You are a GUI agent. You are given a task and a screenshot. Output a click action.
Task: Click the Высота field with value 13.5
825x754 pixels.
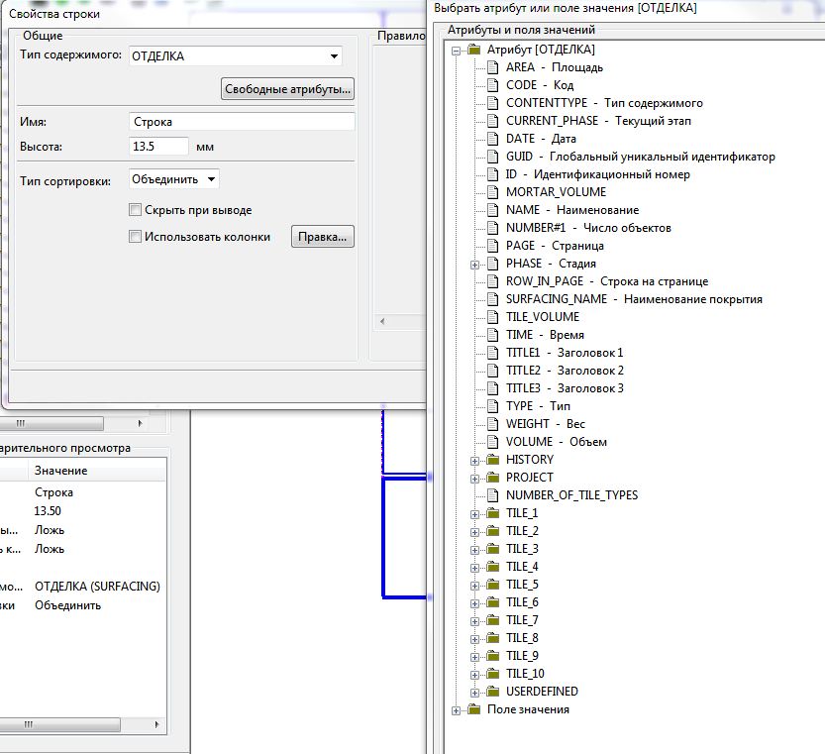tap(158, 147)
